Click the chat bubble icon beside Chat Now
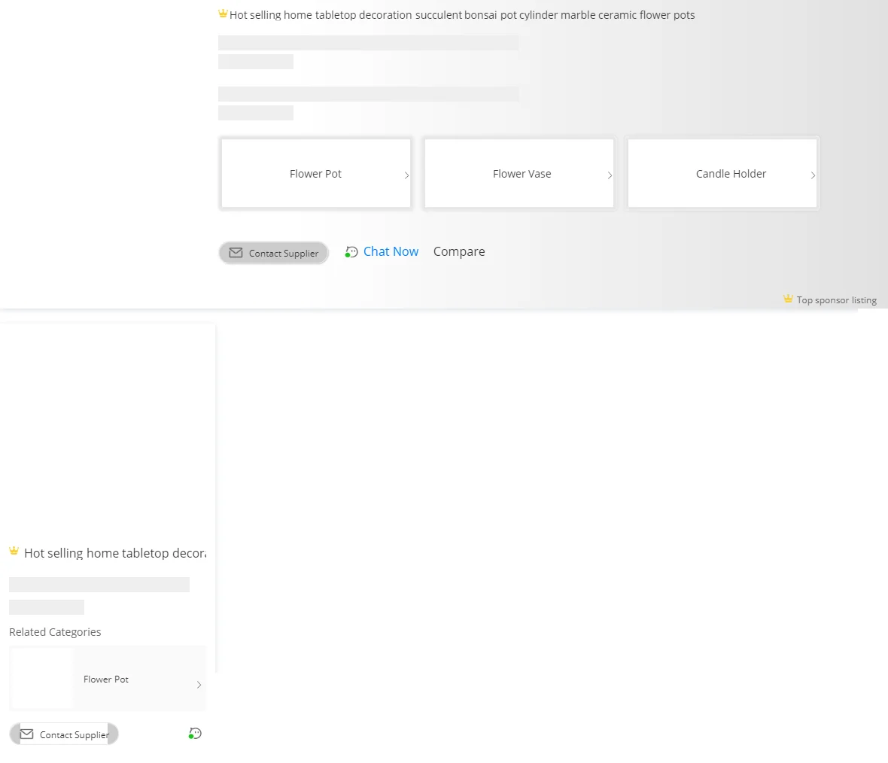The width and height of the screenshot is (888, 763). click(x=351, y=252)
